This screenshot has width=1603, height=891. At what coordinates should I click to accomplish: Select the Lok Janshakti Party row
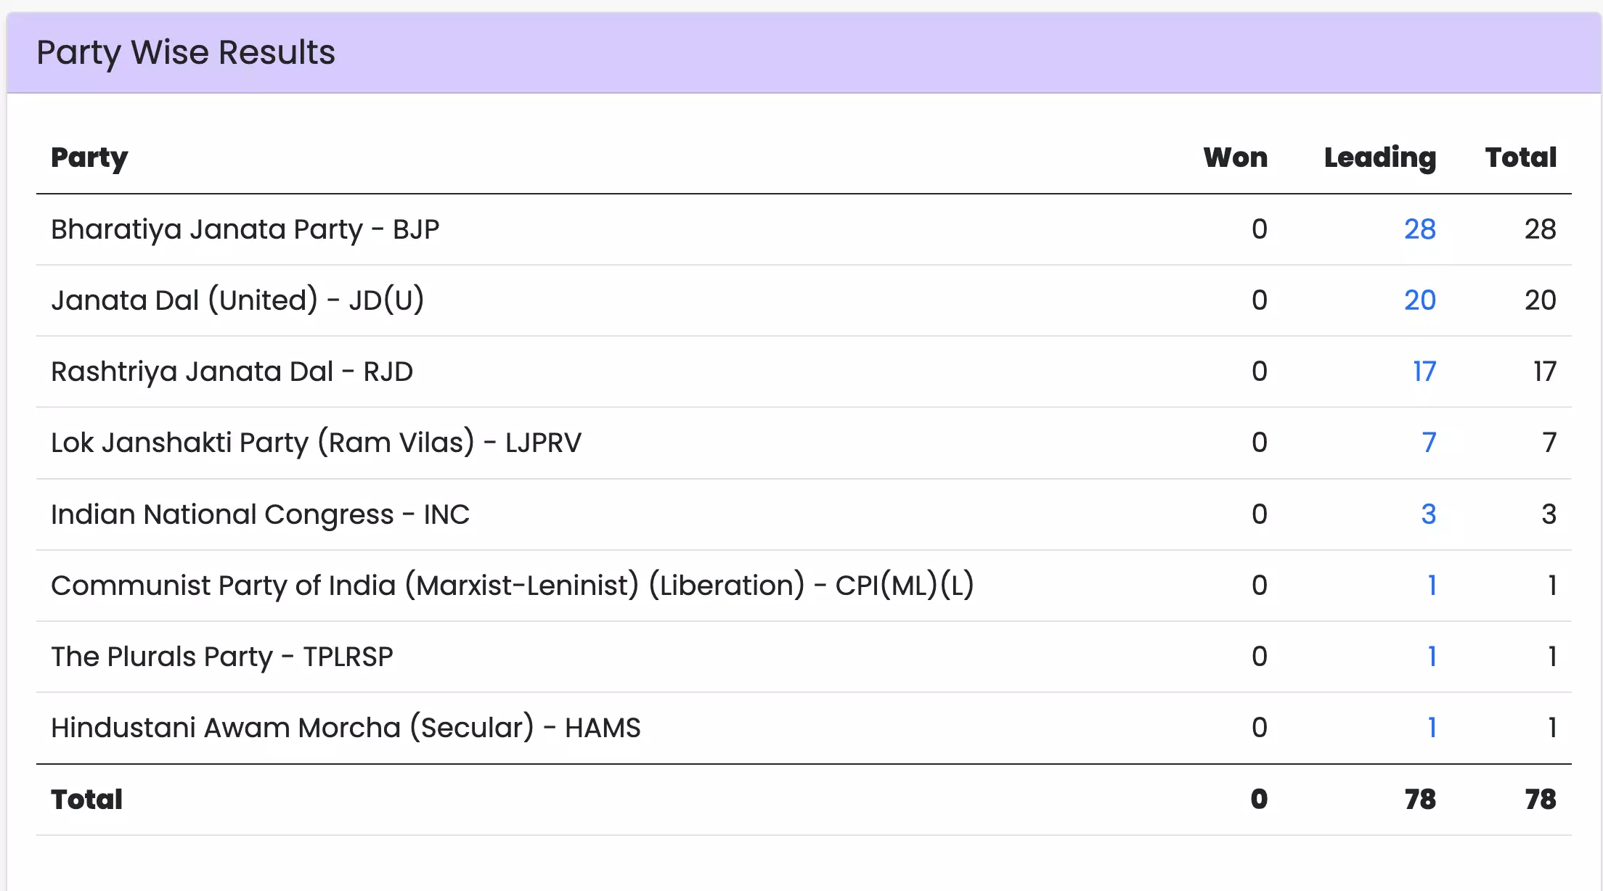[x=315, y=442]
